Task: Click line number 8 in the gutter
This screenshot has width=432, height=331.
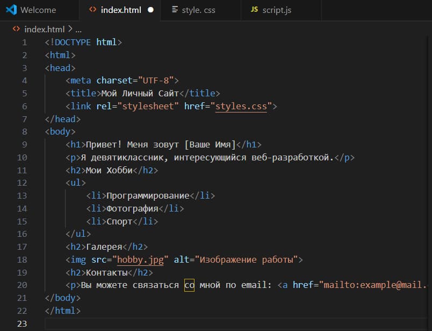Action: pyautogui.click(x=25, y=132)
